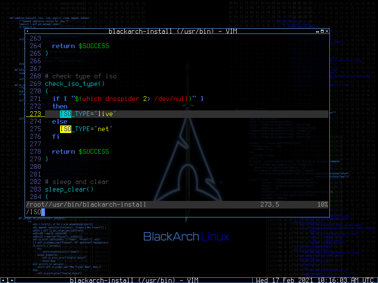Maximize the blackarch-install VIM window
This screenshot has height=283, width=378.
(x=322, y=31)
